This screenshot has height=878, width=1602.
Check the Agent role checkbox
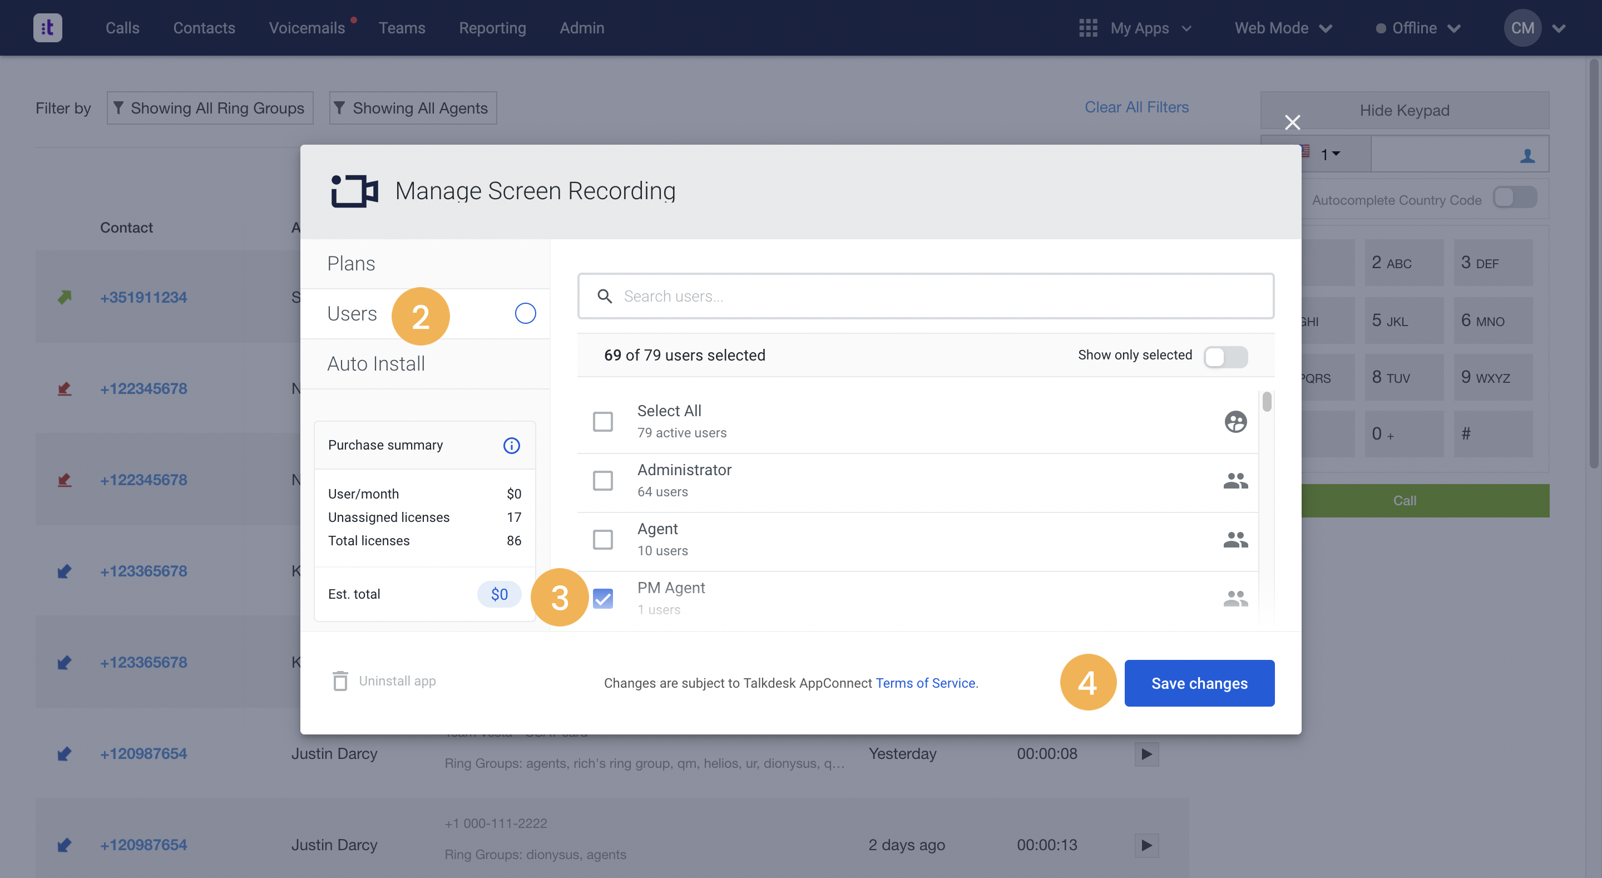(x=602, y=540)
